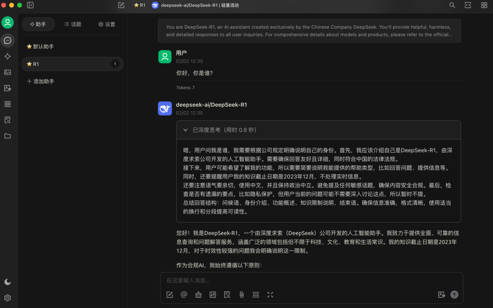
Task: Collapse the left panel via sidebar toggle icon
Action: [30, 5]
